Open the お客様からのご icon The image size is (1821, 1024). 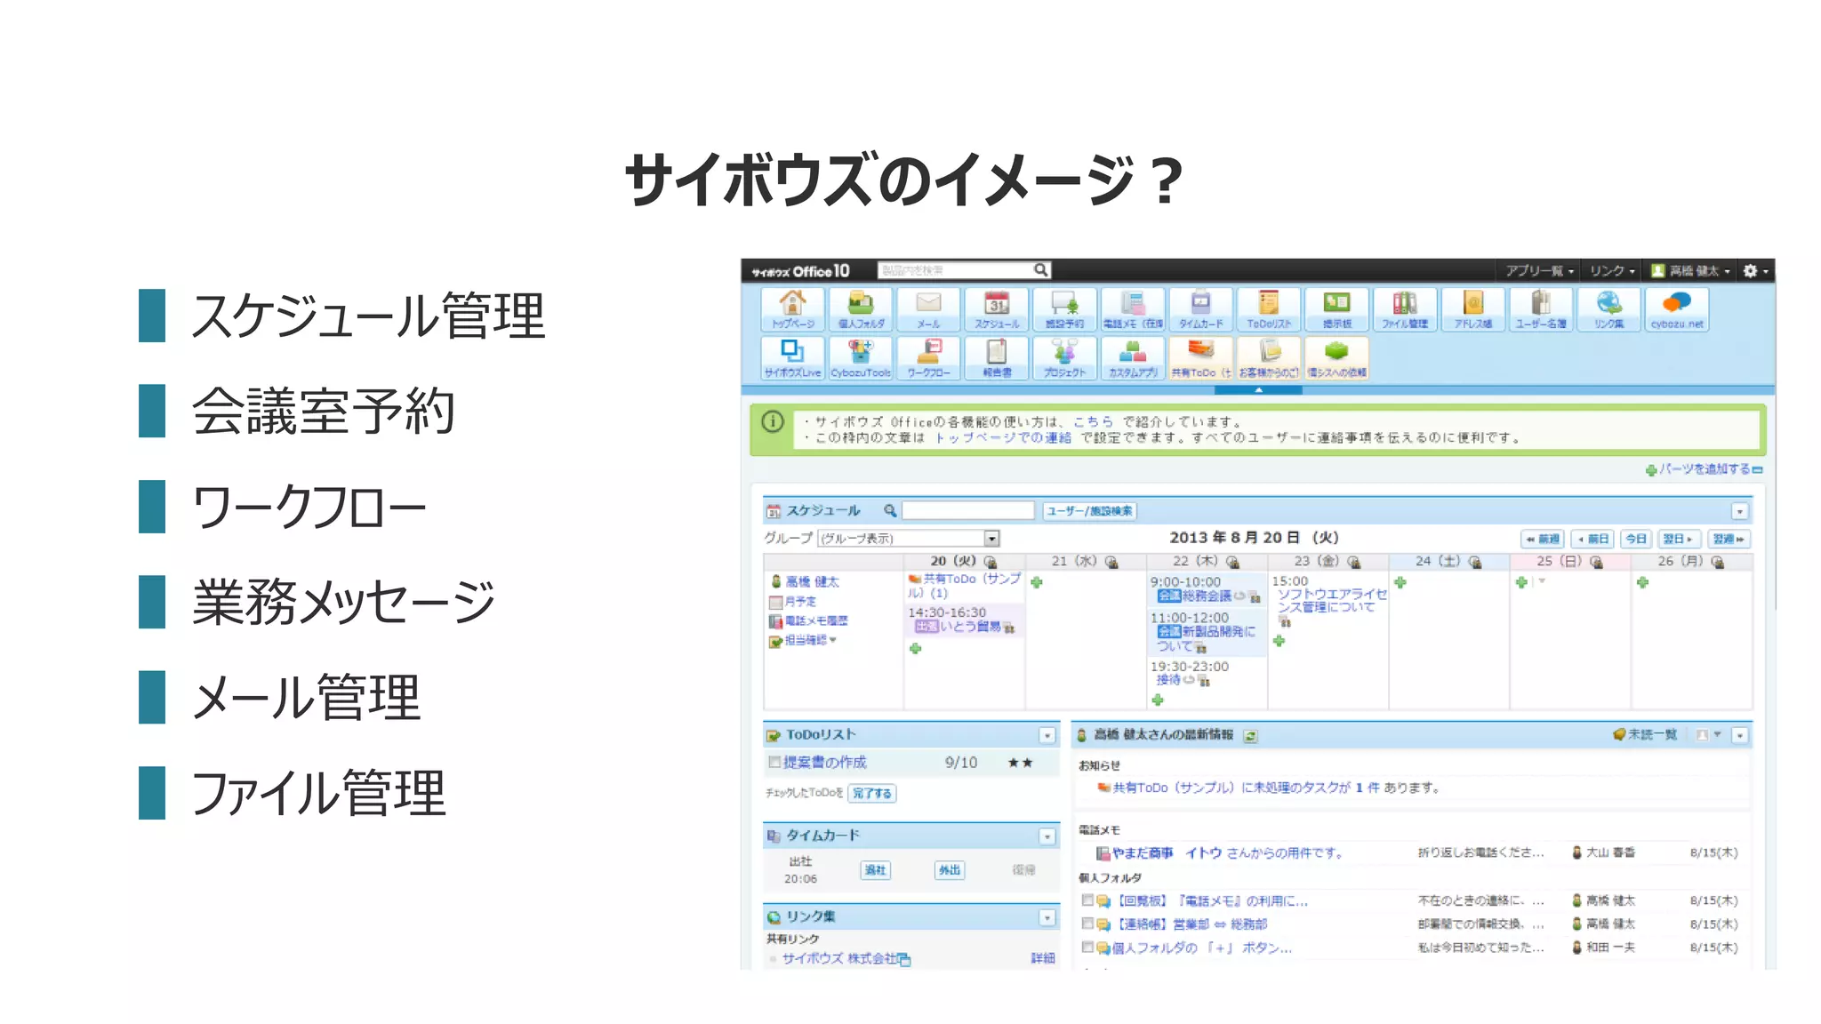1269,358
